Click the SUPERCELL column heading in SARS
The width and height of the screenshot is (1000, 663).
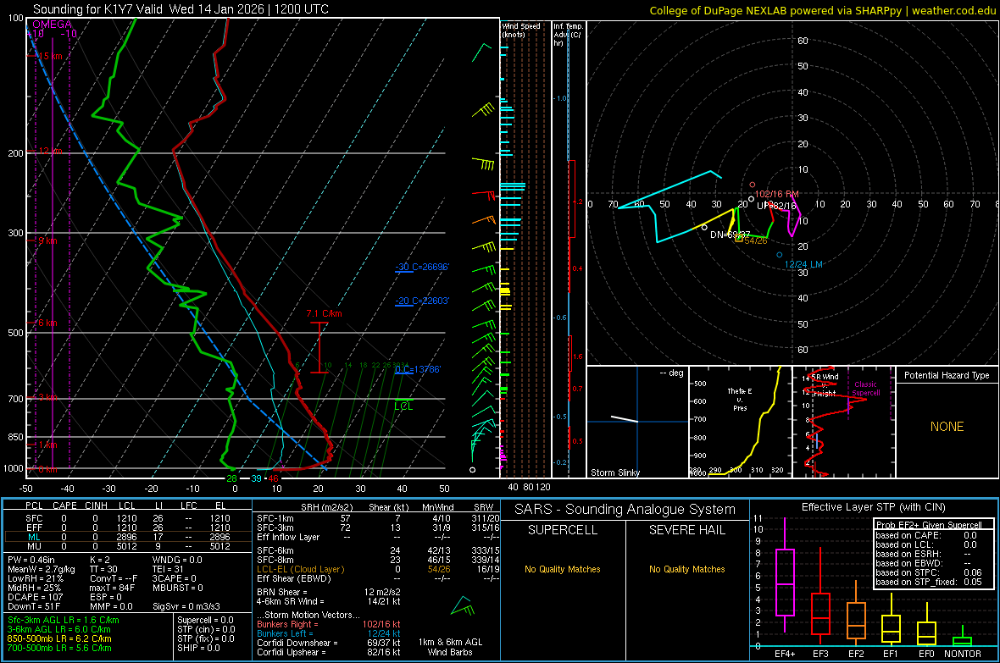click(563, 530)
